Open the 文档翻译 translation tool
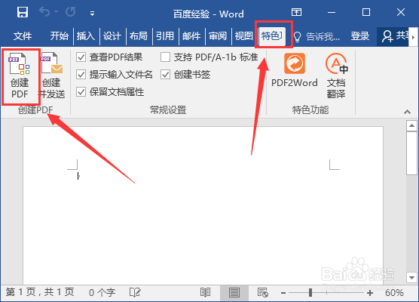 click(336, 75)
